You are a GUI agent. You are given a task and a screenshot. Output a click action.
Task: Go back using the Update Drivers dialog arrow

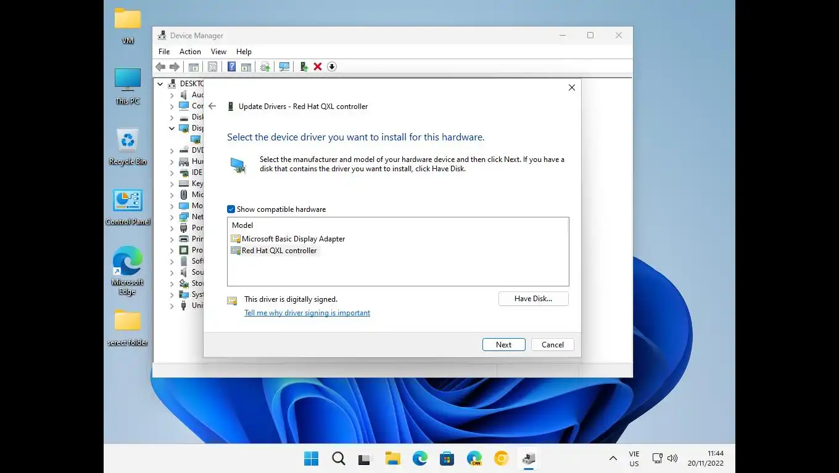[x=212, y=106]
